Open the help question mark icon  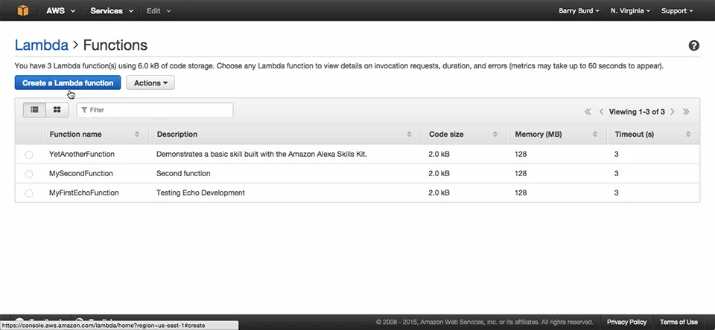pyautogui.click(x=693, y=45)
